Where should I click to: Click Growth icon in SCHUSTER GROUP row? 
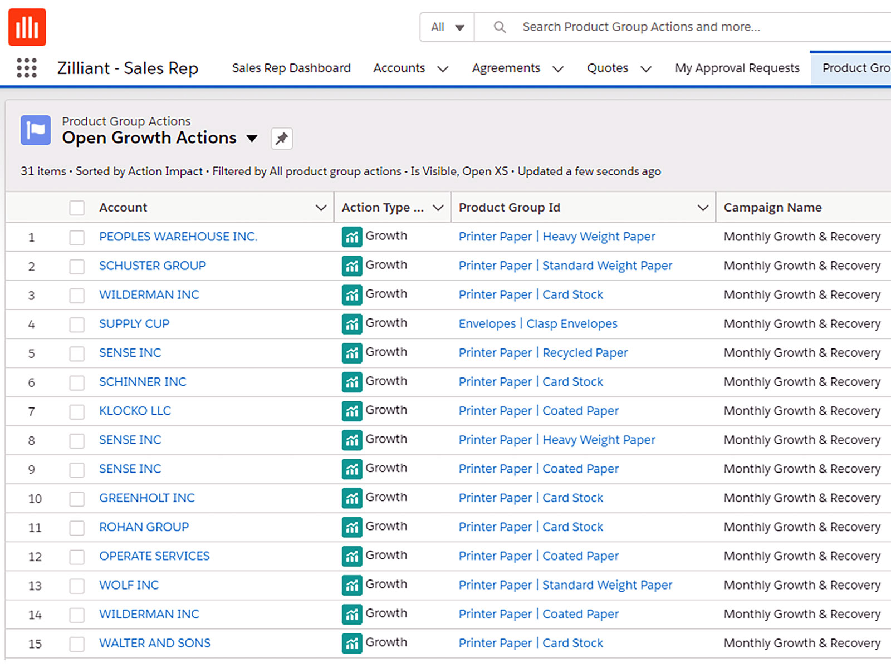coord(351,266)
